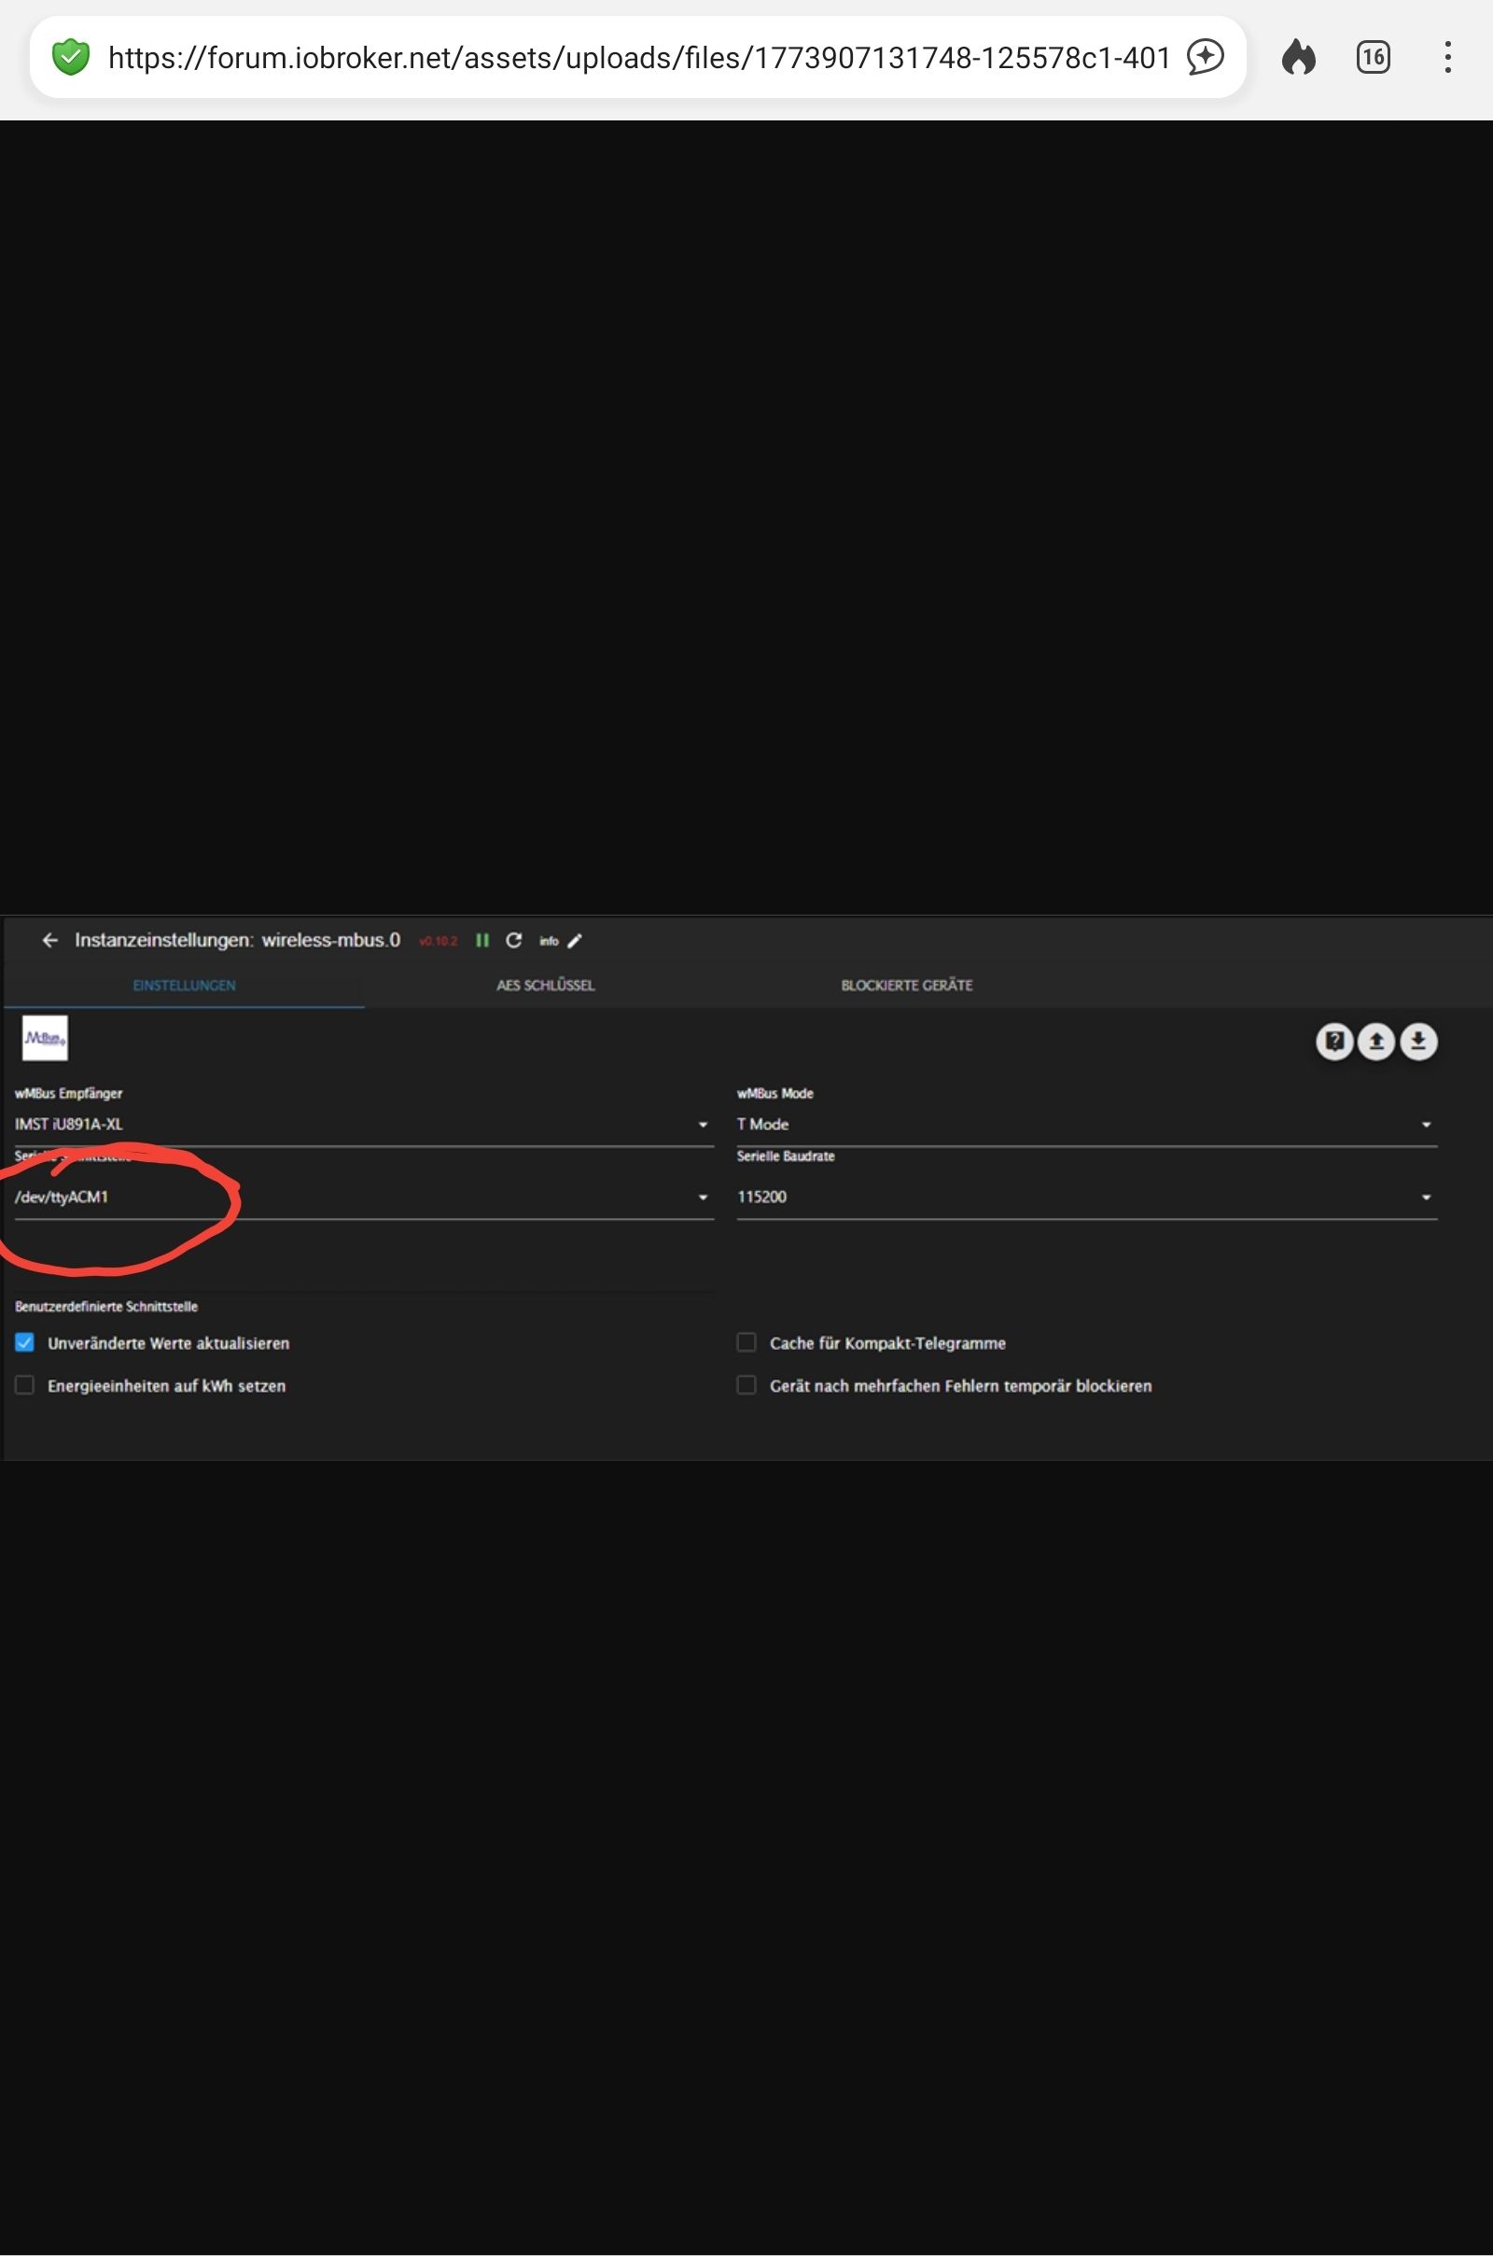Image resolution: width=1493 pixels, height=2256 pixels.
Task: Download adapter configuration via download icon
Action: (1418, 1042)
